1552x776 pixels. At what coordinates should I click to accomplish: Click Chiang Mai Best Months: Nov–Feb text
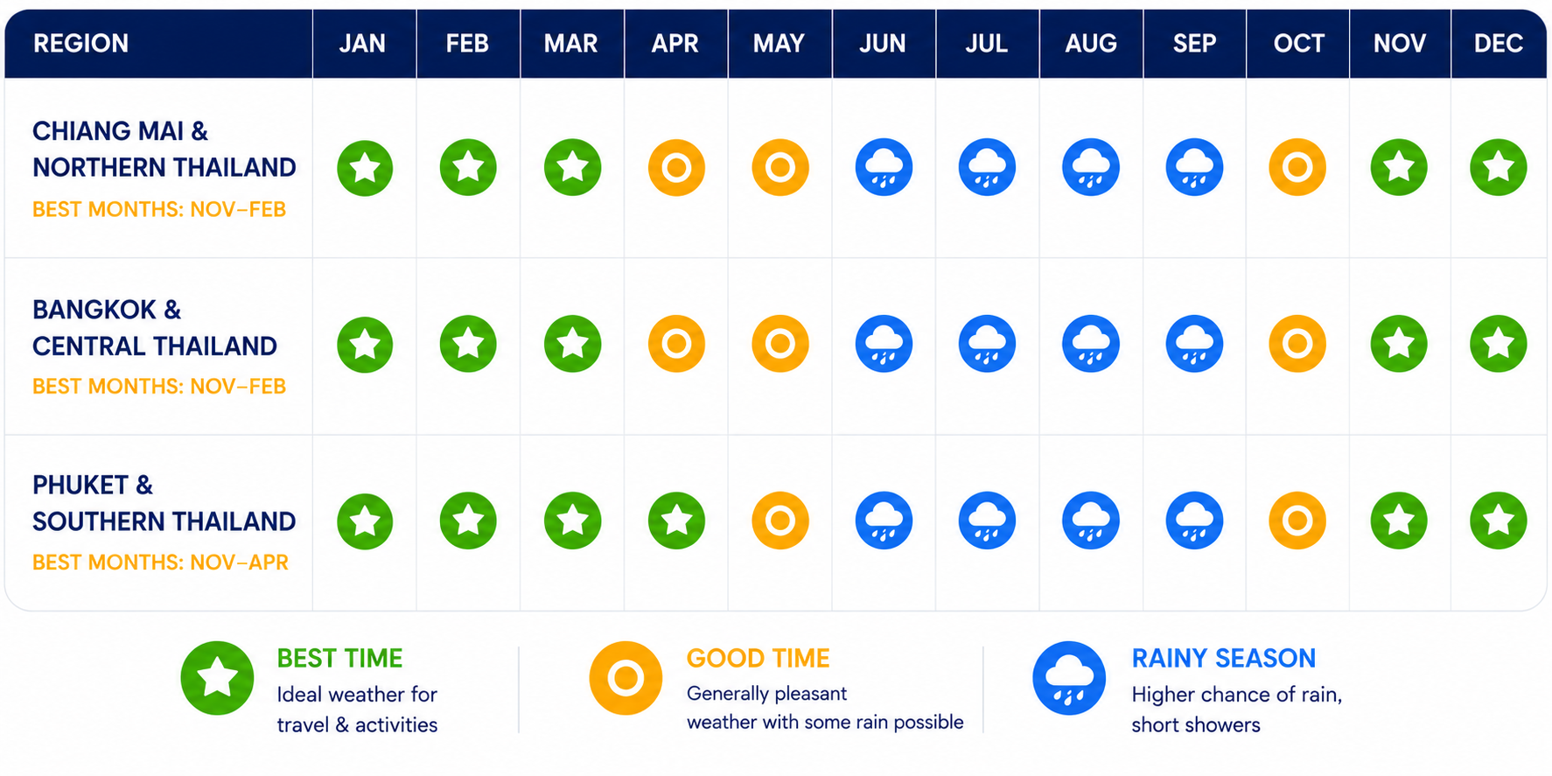tap(159, 210)
